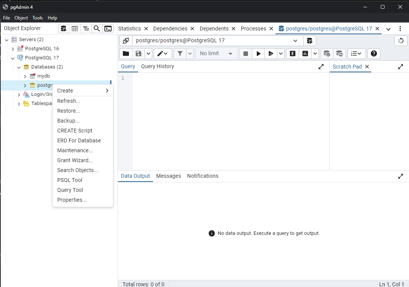
Task: Show hidden tabs with chevron dropdown
Action: 388,29
